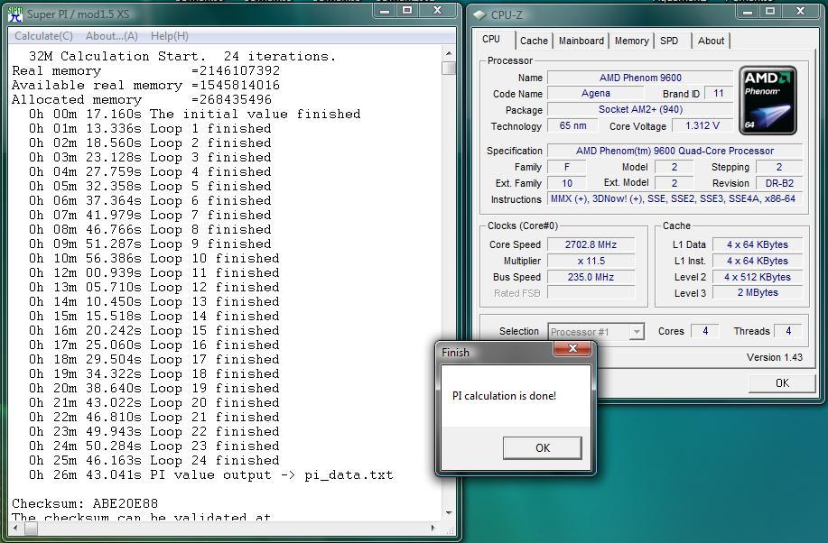Click the 'Loop 24 finished' line

[x=154, y=460]
